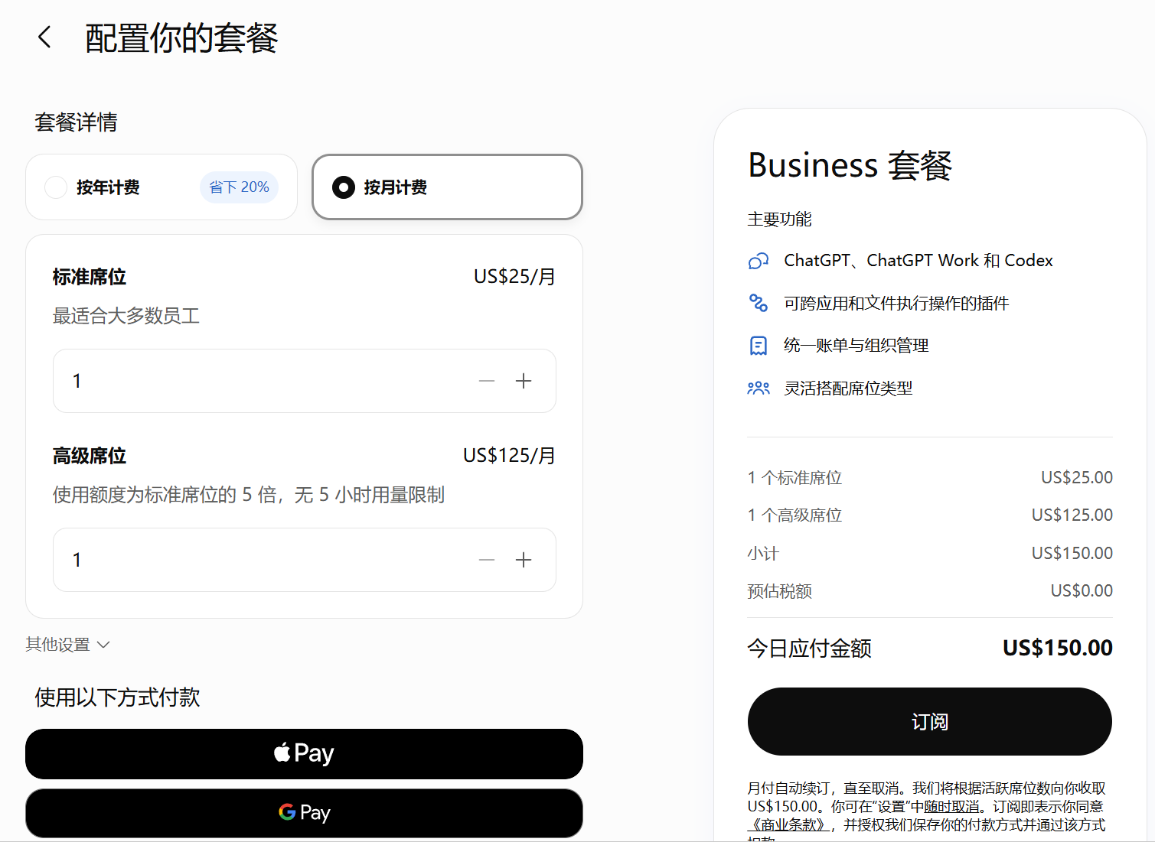
Task: Click the 省下 20% savings badge
Action: pyautogui.click(x=239, y=187)
